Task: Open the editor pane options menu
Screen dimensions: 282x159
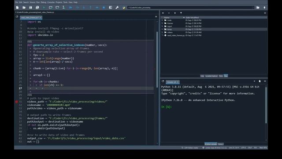Action: pos(156,17)
